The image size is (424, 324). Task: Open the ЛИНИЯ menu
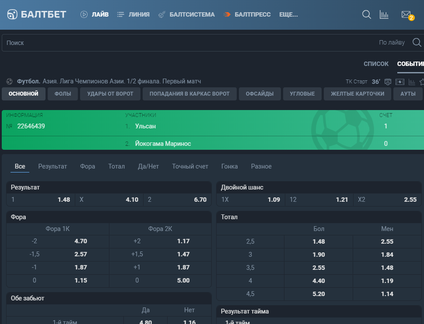pos(139,14)
